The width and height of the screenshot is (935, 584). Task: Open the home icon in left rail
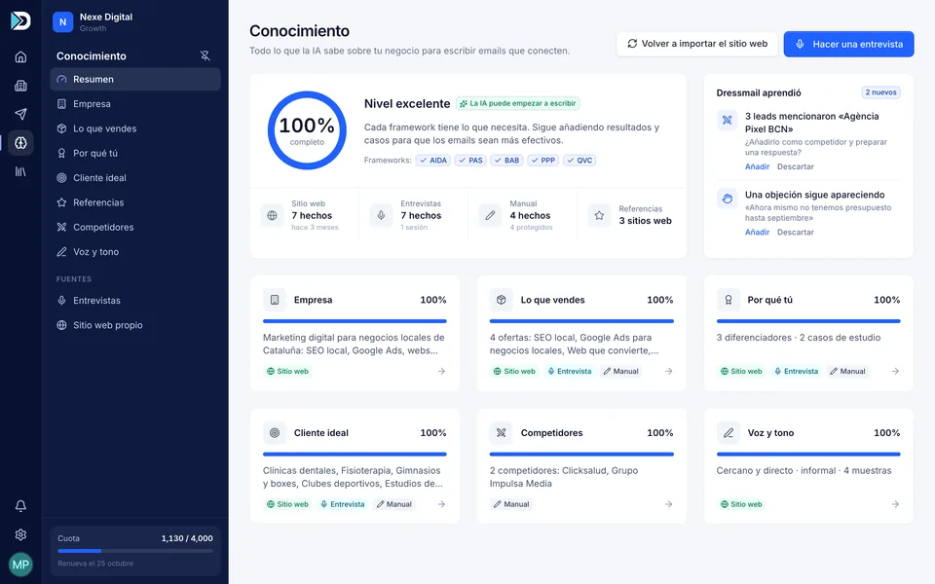coord(20,56)
